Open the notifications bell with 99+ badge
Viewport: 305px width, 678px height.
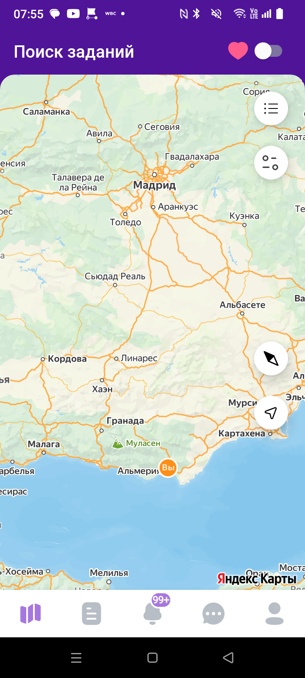[x=153, y=613]
